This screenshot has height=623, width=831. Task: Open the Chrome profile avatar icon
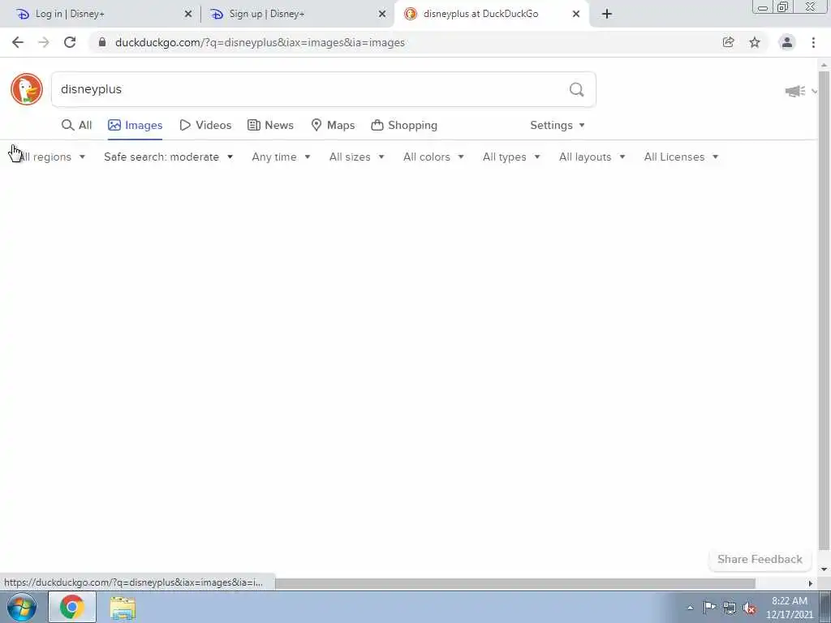[787, 42]
